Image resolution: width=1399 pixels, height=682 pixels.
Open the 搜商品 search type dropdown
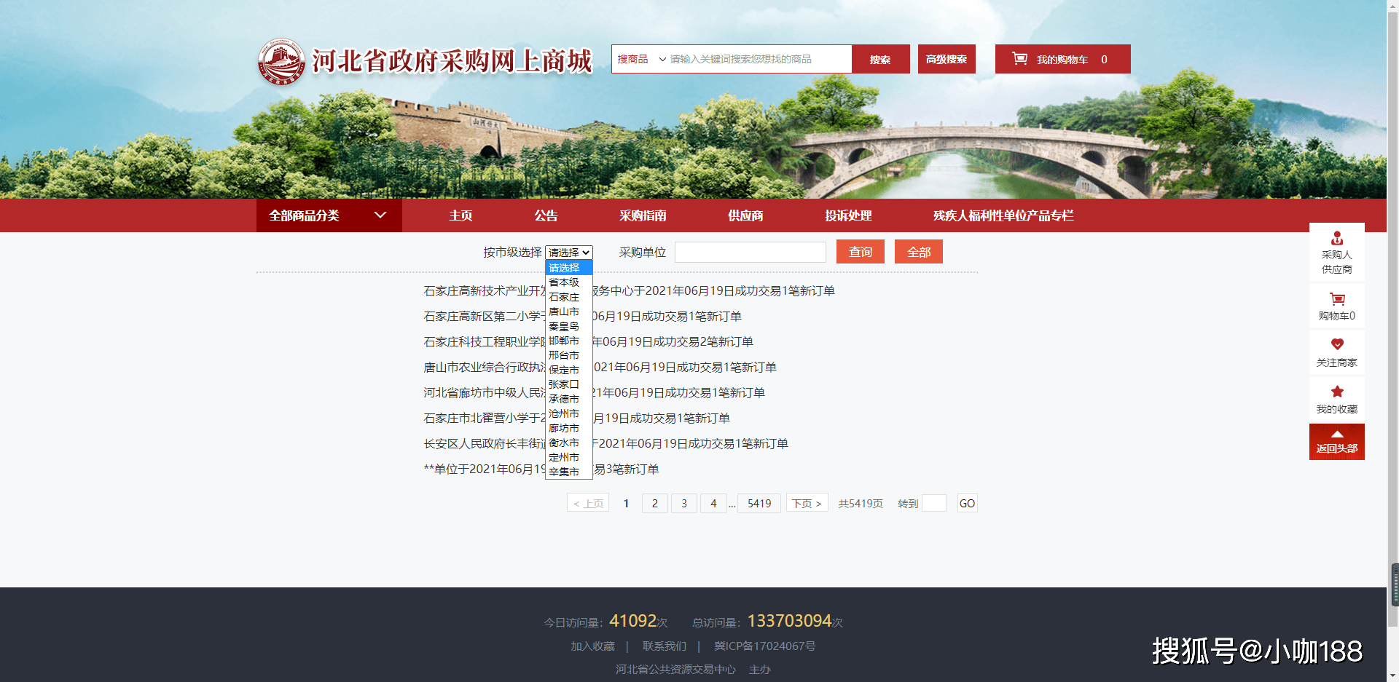641,59
